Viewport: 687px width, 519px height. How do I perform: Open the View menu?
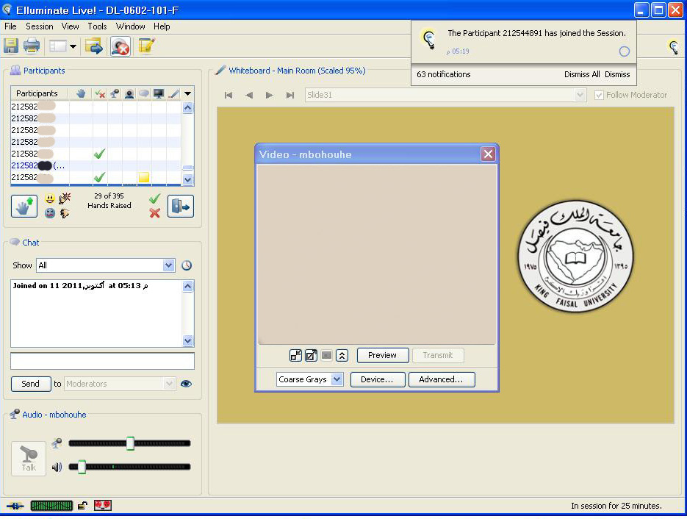click(x=70, y=26)
